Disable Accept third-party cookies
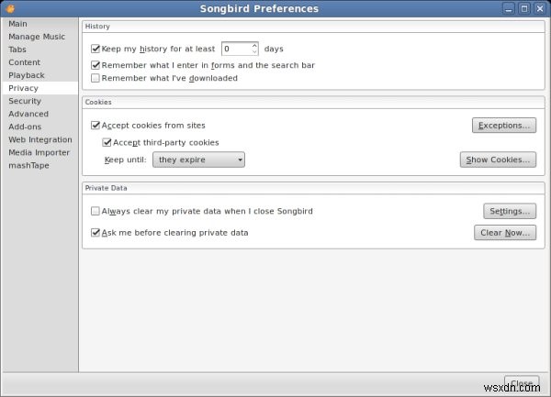This screenshot has height=397, width=551. pyautogui.click(x=107, y=143)
